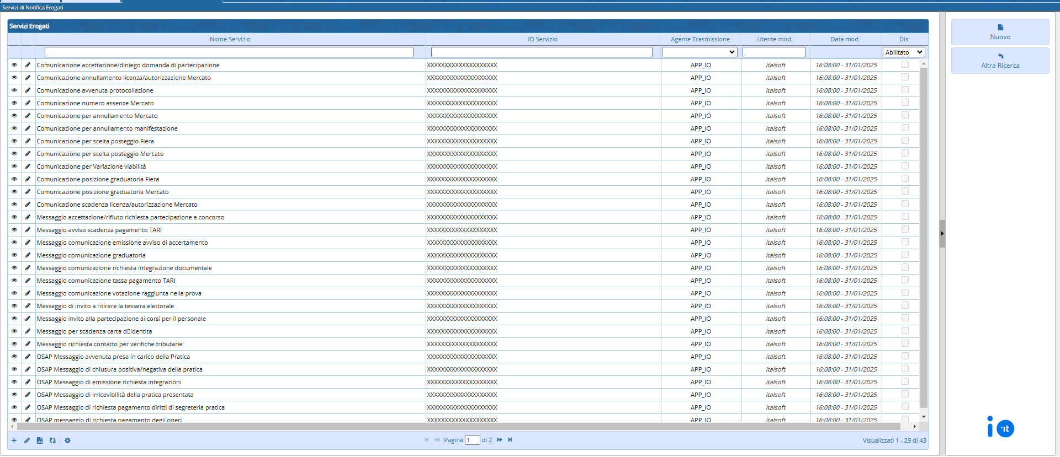This screenshot has width=1060, height=457.
Task: Click the export document icon in footer
Action: pyautogui.click(x=40, y=440)
